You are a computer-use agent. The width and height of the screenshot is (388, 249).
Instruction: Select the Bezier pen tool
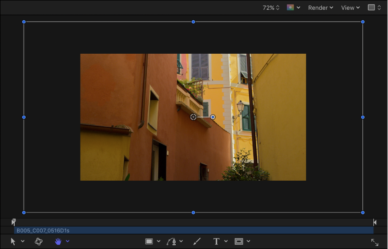point(172,241)
